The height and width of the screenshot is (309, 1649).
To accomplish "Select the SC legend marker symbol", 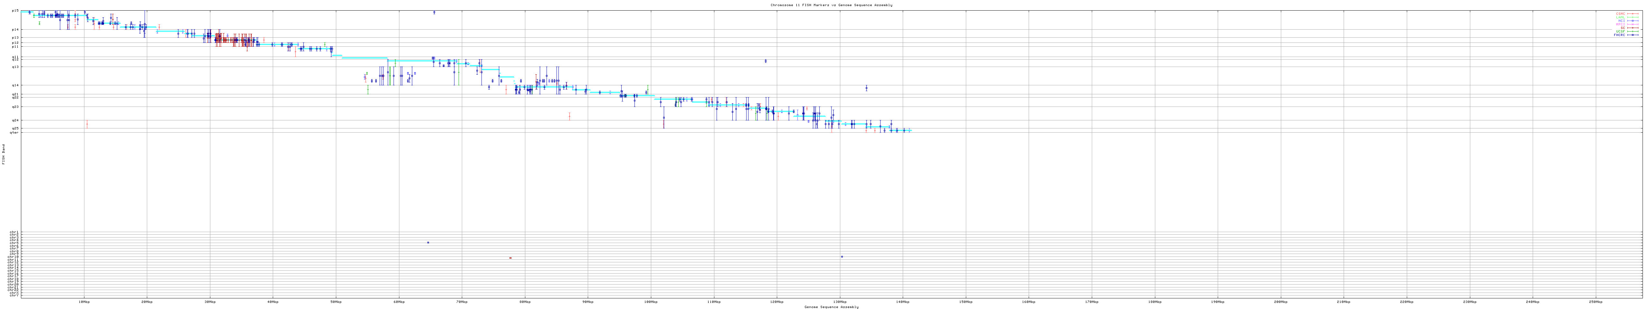I will pyautogui.click(x=1632, y=28).
